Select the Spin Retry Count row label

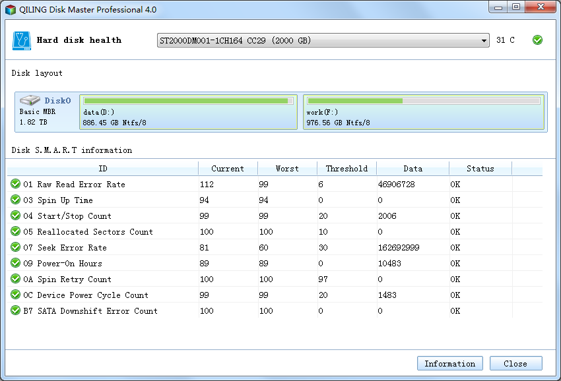(x=67, y=279)
